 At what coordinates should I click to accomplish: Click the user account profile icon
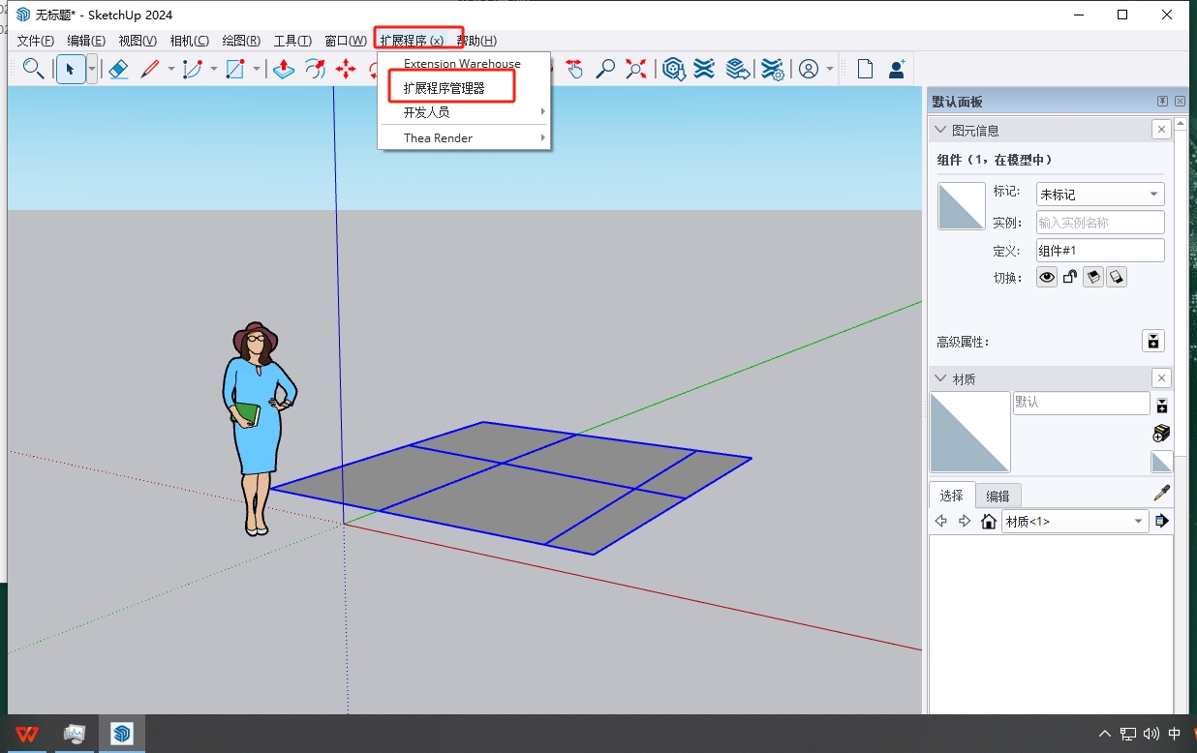pos(809,69)
